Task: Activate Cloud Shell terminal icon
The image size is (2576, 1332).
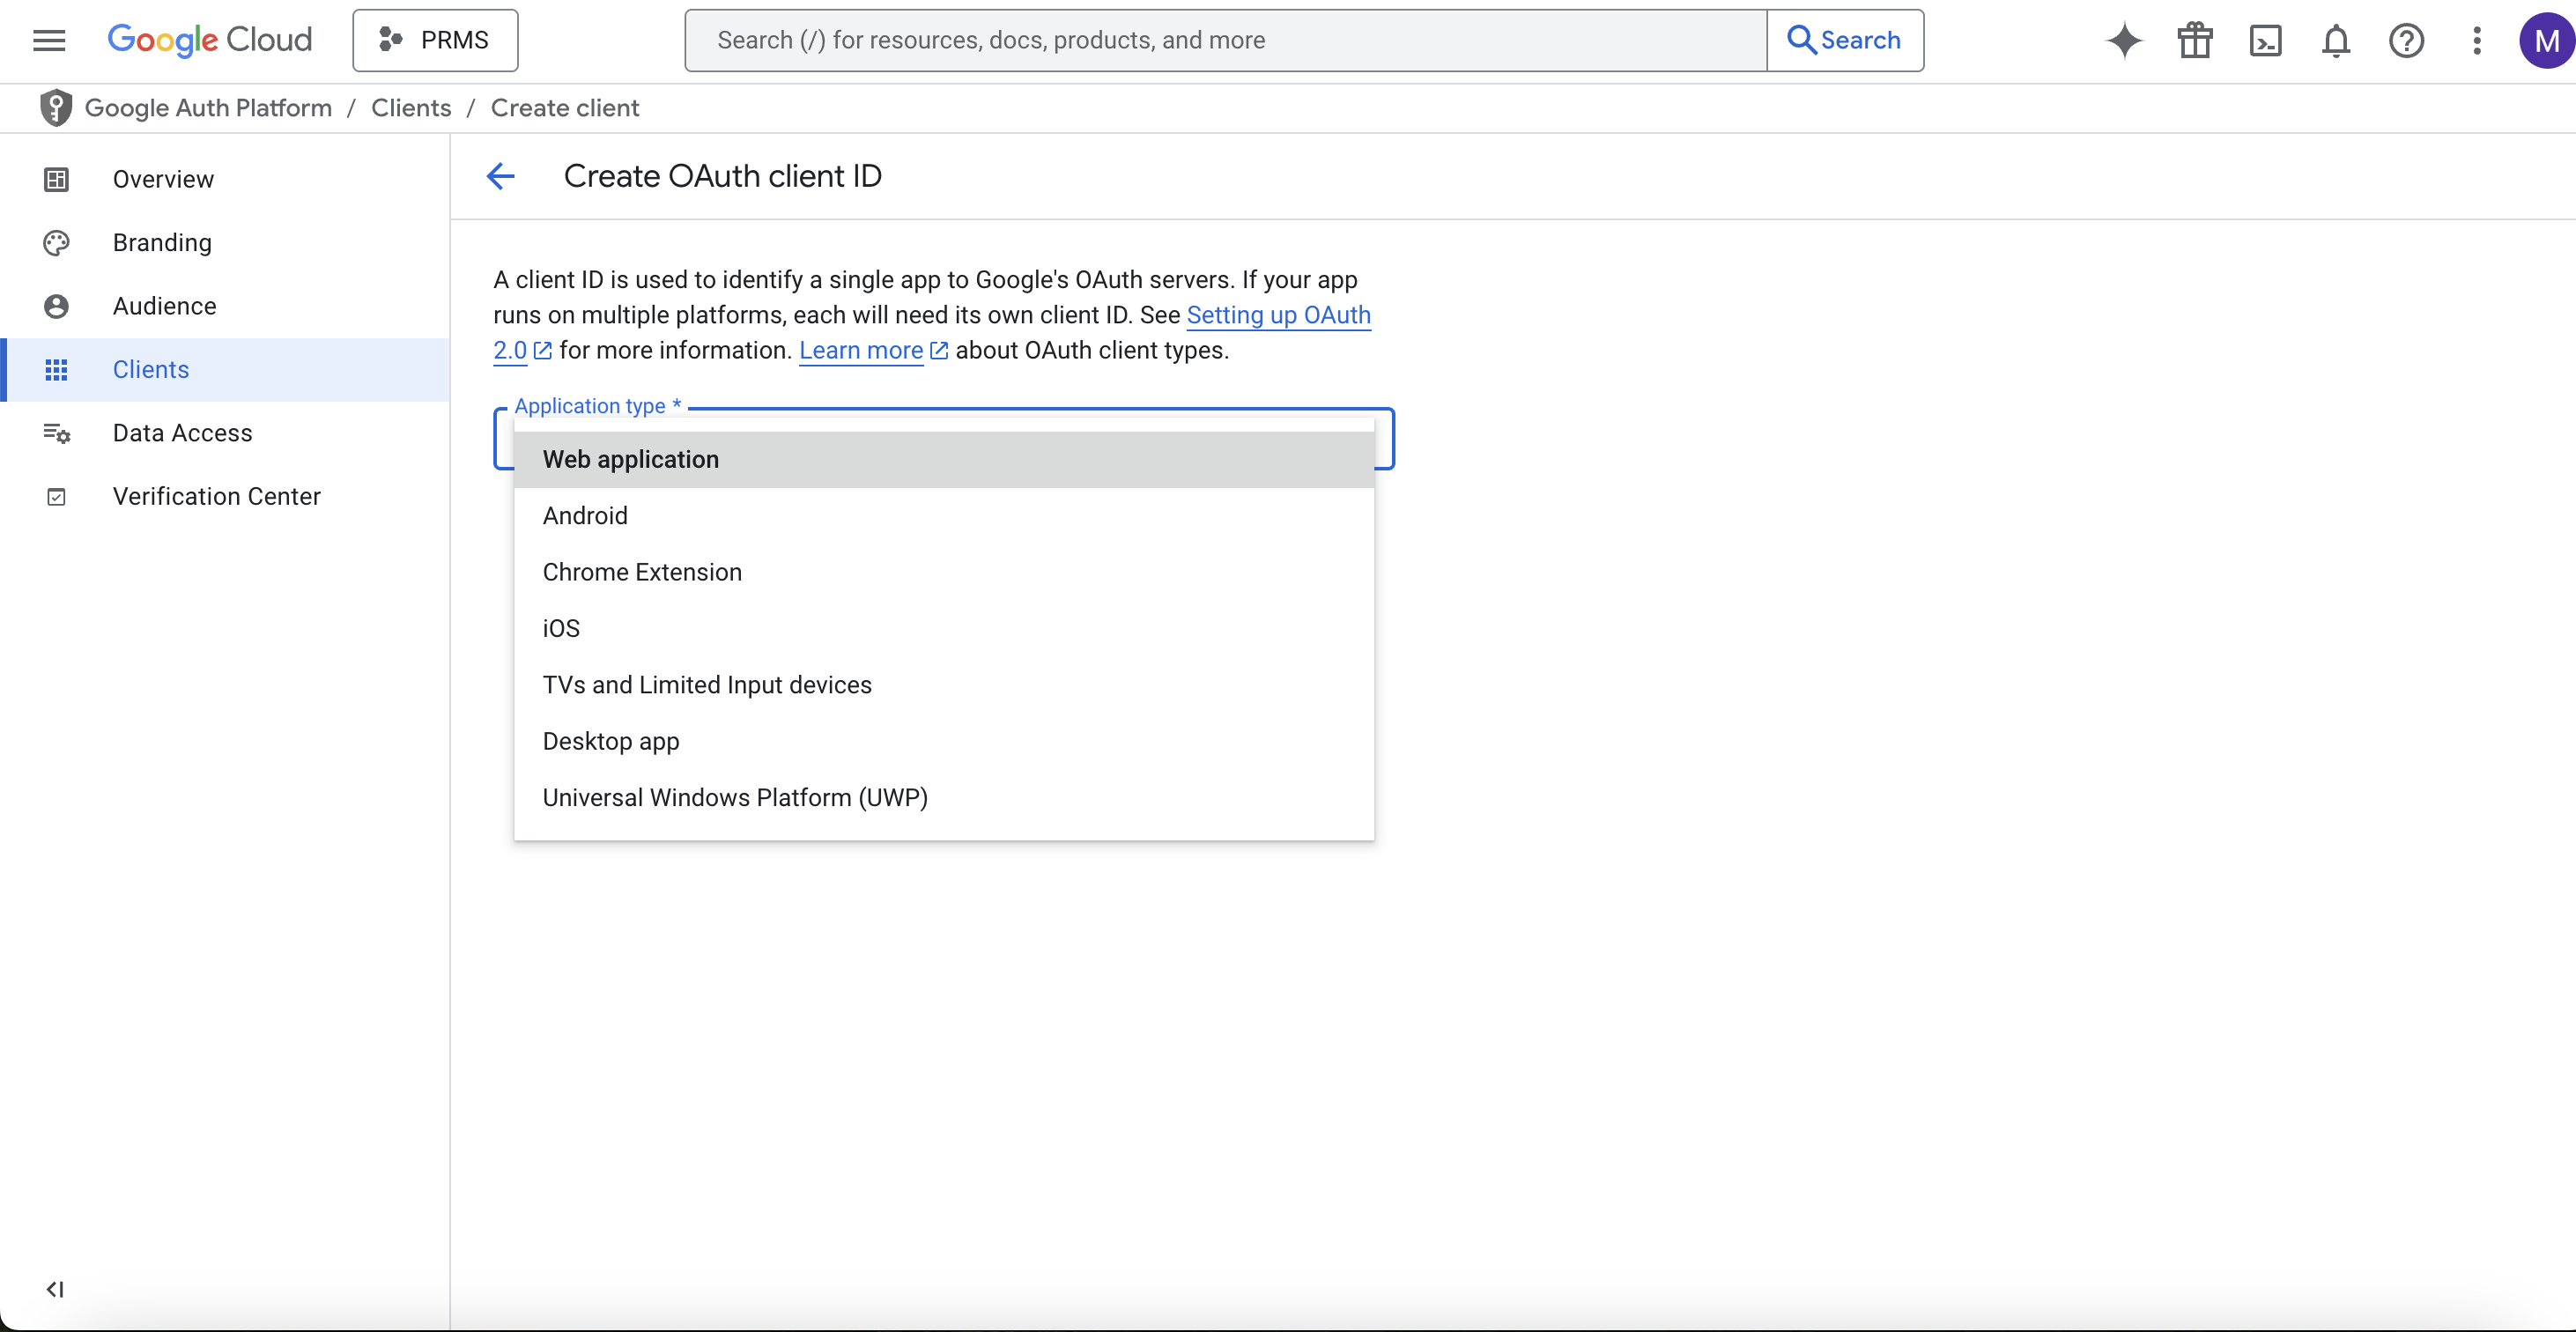Action: coord(2265,40)
